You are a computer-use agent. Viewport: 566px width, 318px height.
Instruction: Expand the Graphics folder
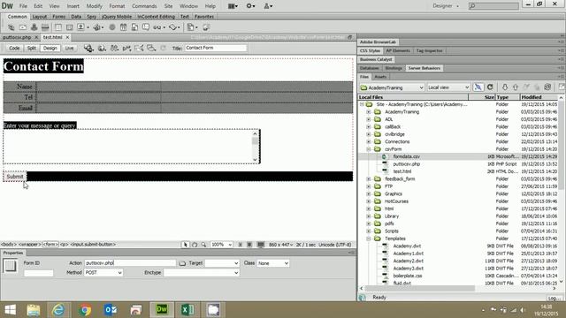[x=369, y=194]
